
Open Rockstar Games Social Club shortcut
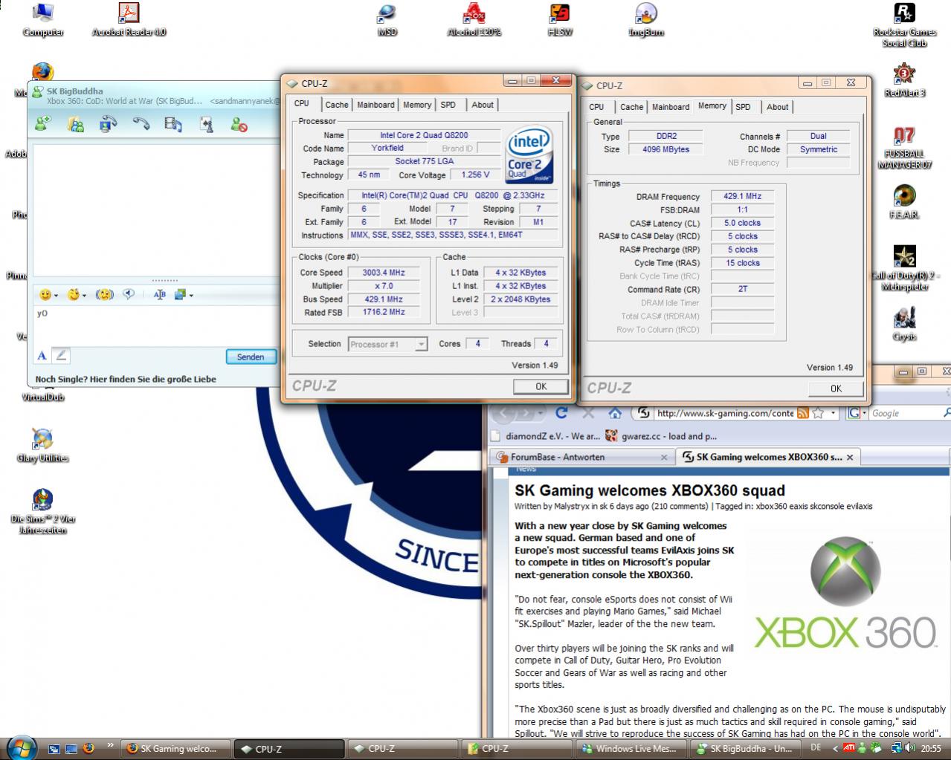[x=904, y=25]
